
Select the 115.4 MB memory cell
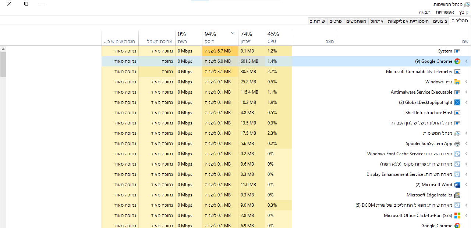(x=252, y=92)
